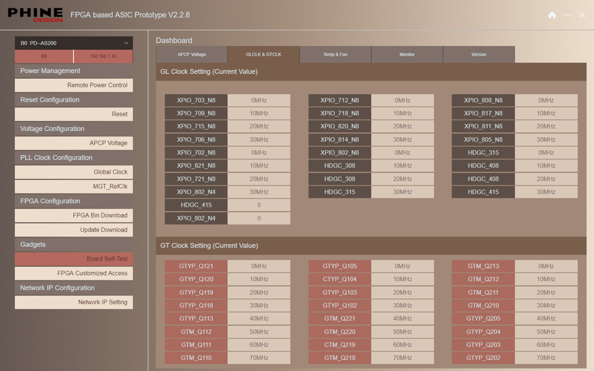Click the XPIO_715_N8 20MHz value

click(x=259, y=127)
